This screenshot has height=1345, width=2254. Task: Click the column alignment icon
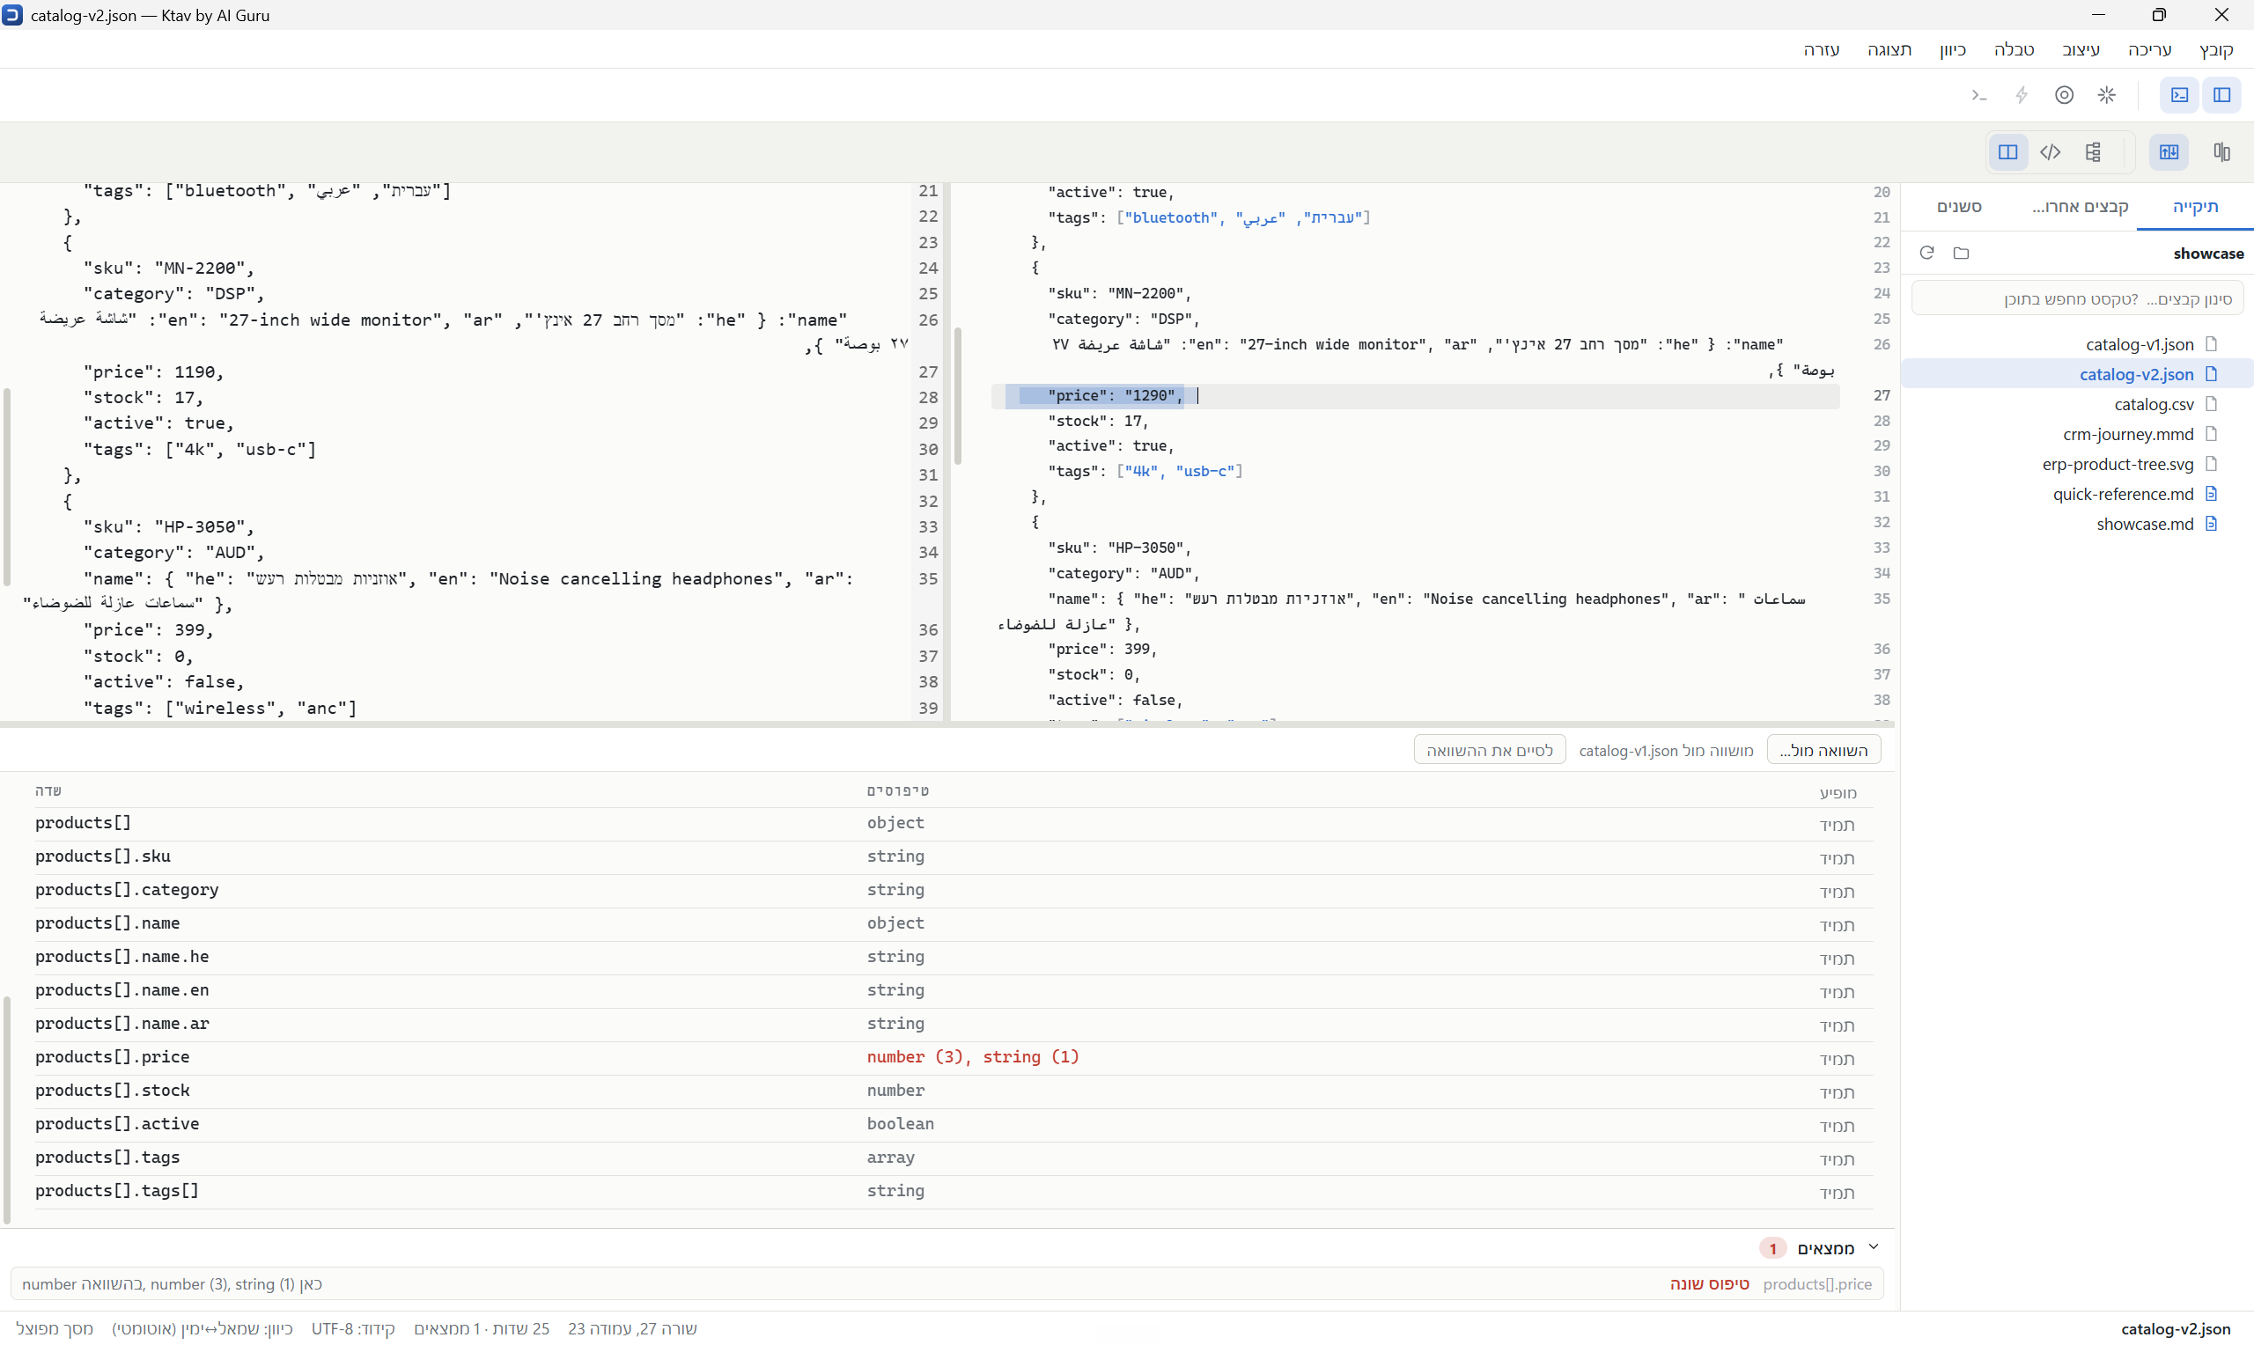coord(2221,152)
